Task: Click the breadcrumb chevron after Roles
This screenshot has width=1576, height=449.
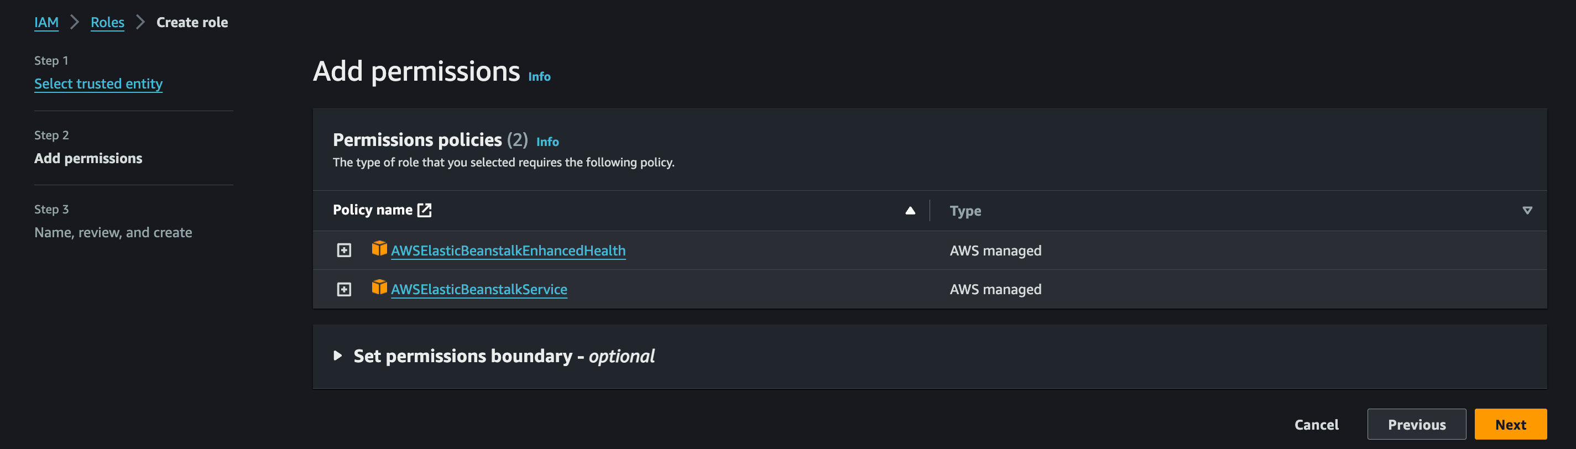Action: (140, 23)
